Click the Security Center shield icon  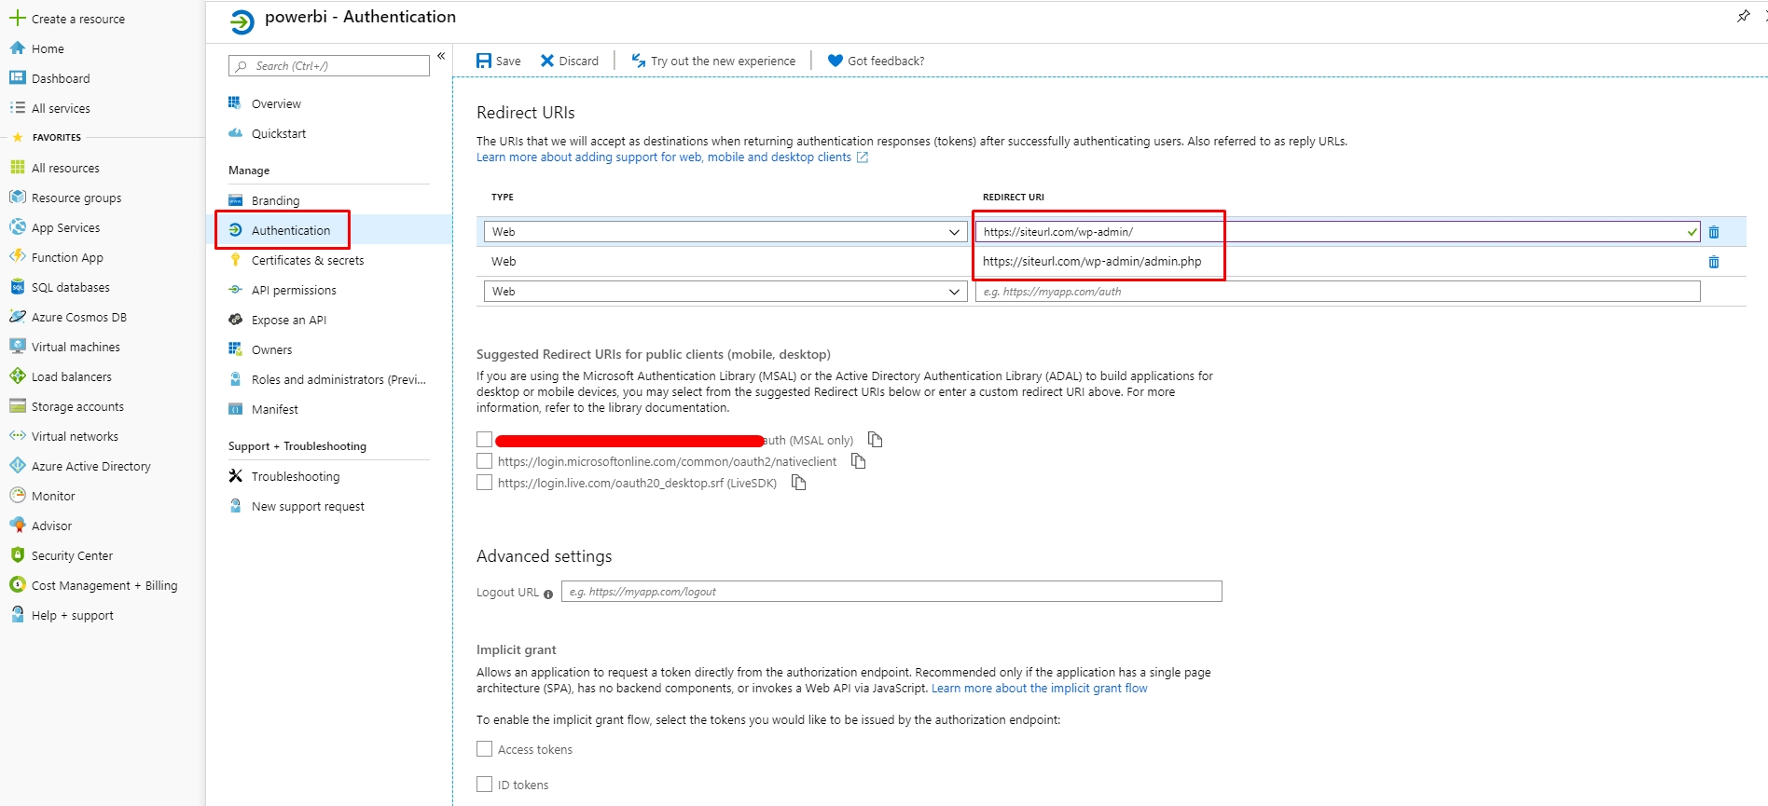pos(17,554)
